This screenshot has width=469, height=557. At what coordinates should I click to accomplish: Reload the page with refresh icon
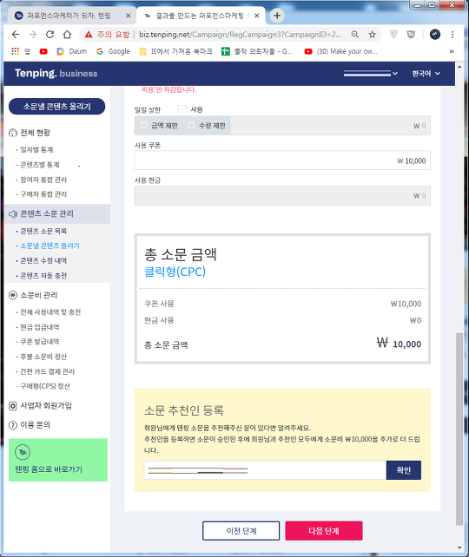tap(50, 35)
